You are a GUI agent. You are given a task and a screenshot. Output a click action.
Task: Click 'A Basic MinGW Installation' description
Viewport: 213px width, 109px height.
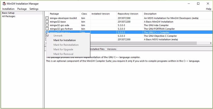[158, 22]
